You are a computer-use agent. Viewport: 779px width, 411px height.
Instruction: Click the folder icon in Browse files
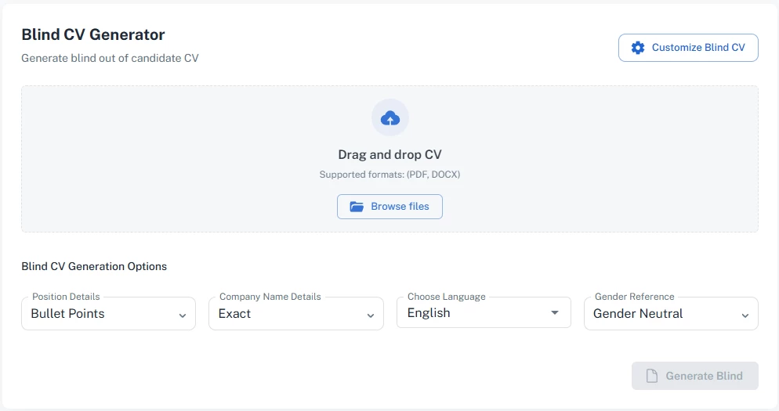click(357, 207)
